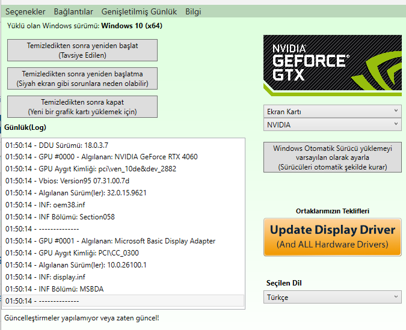The height and width of the screenshot is (330, 406).
Task: Expand the Türkçe language dropdown
Action: click(333, 297)
